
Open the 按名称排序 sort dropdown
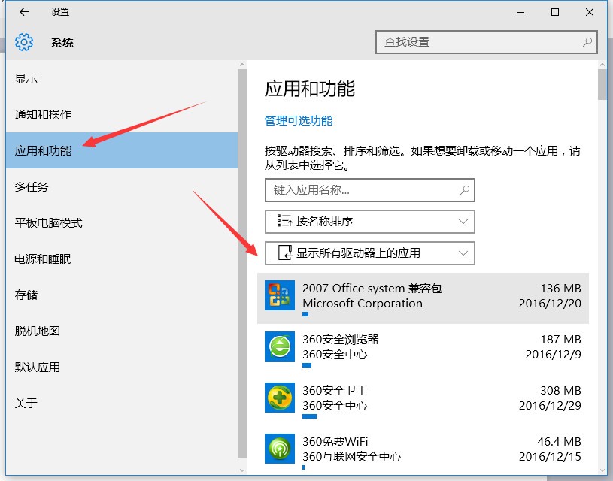[370, 222]
